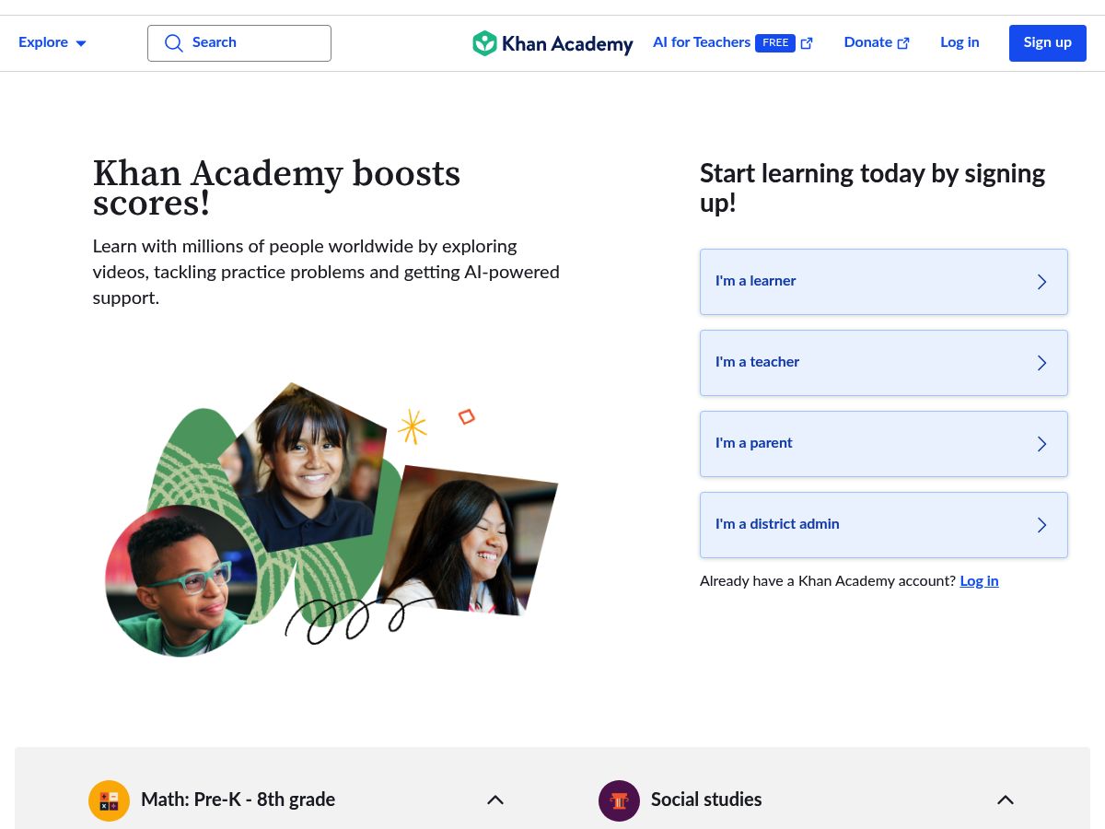Click the blue Sign up button
The height and width of the screenshot is (829, 1105).
pos(1048,43)
